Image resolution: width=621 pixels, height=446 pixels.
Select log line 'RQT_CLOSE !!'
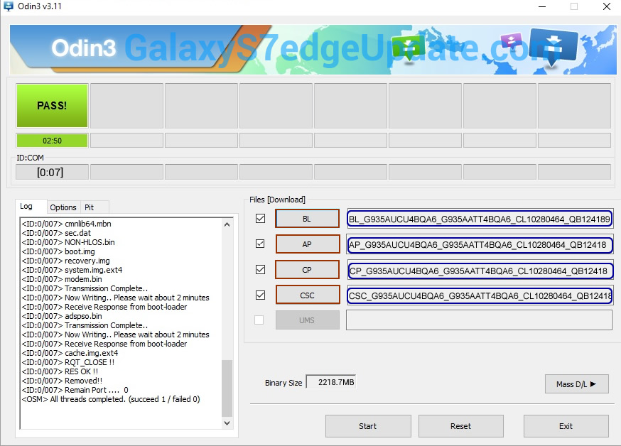tap(68, 362)
